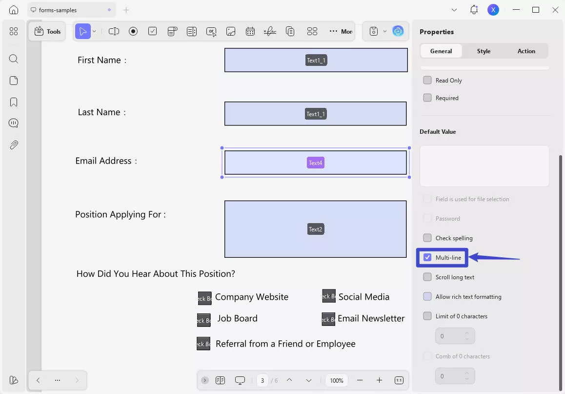Open the search sidebar
This screenshot has height=394, width=565.
click(x=13, y=59)
